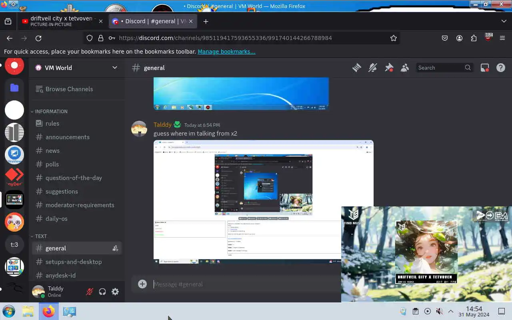This screenshot has width=512, height=320.
Task: Open the anydesk-id channel
Action: [77, 275]
